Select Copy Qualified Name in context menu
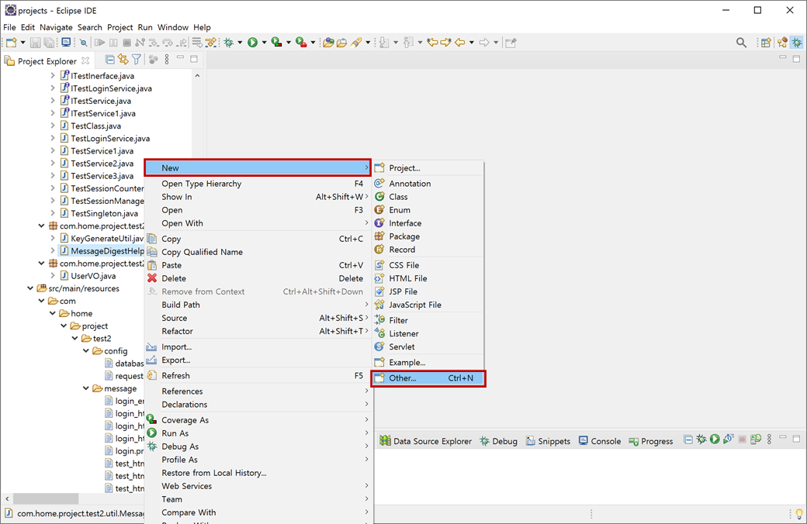The height and width of the screenshot is (524, 807). pos(258,252)
